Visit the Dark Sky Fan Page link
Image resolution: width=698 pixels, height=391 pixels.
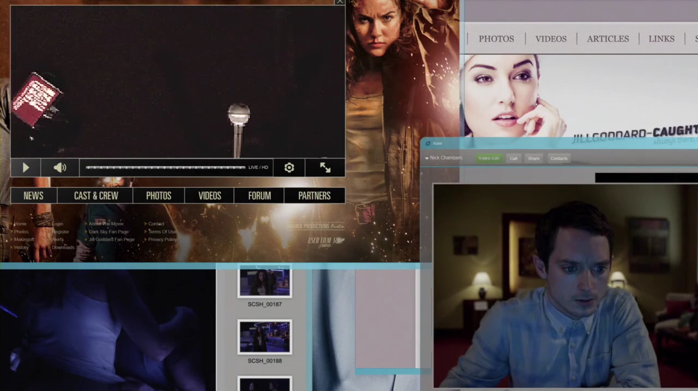(109, 232)
